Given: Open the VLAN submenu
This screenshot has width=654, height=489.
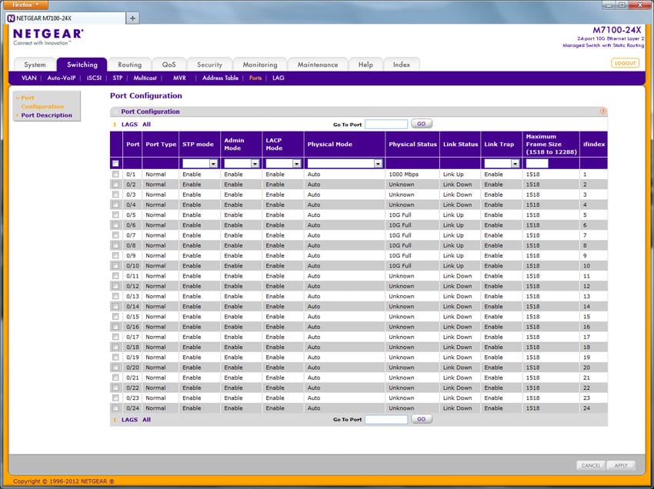Looking at the screenshot, I should (28, 78).
